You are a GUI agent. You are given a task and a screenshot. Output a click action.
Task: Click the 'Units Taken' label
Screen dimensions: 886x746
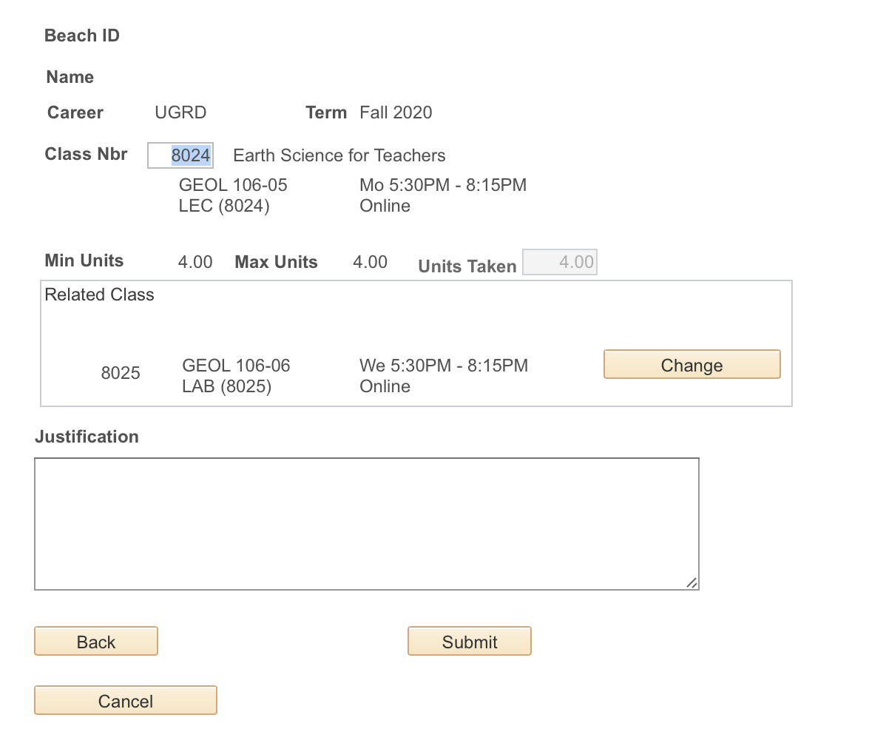pyautogui.click(x=467, y=266)
